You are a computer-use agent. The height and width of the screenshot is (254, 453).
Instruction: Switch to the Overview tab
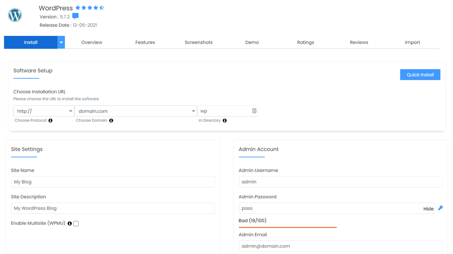click(92, 42)
